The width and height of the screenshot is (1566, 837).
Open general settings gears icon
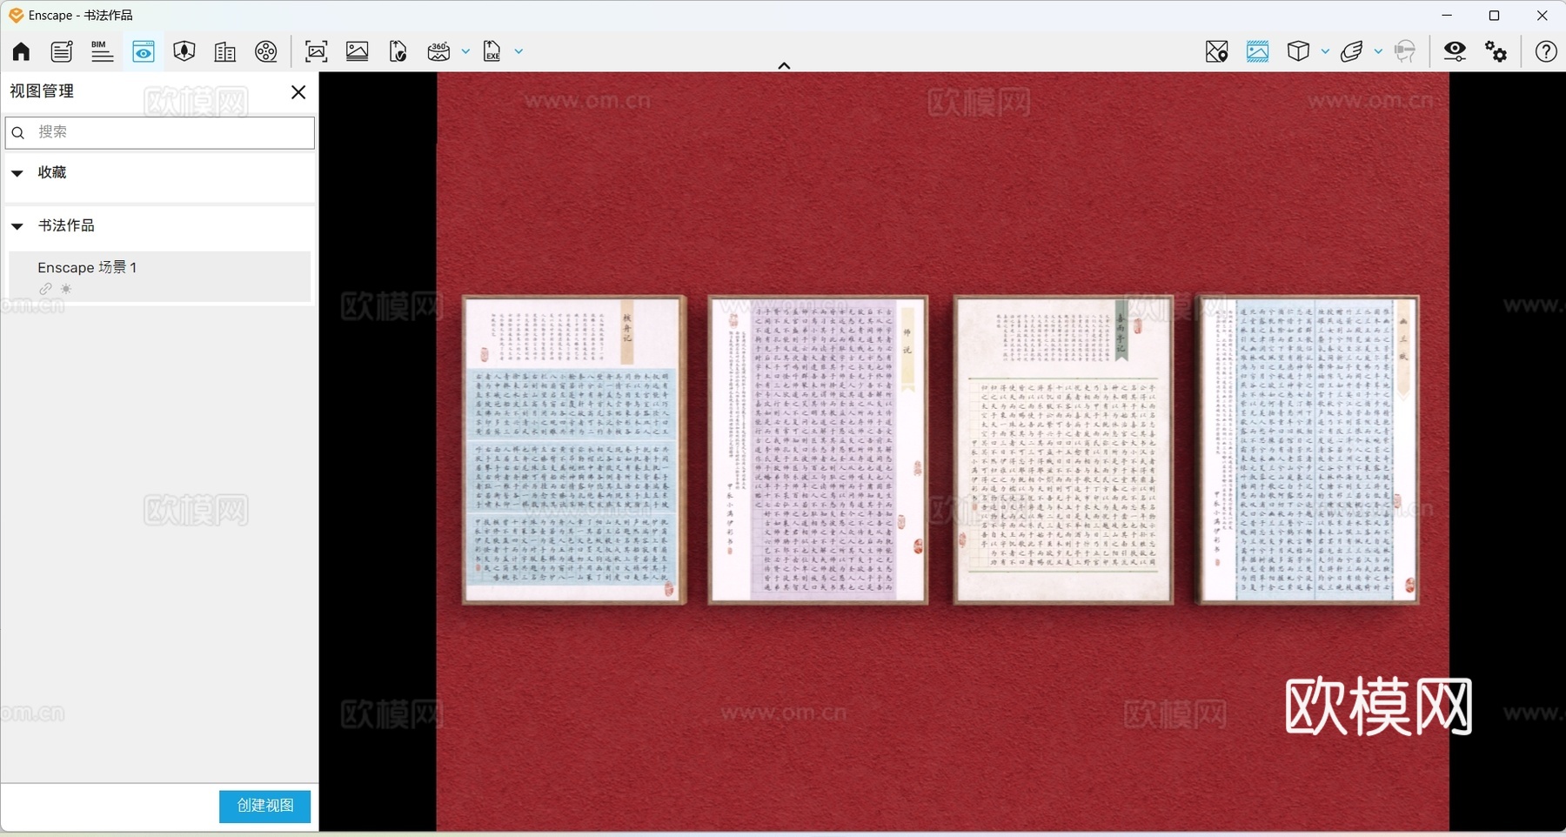[x=1496, y=51]
